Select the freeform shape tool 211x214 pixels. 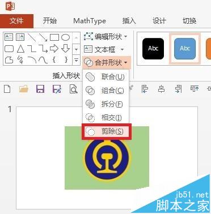(9, 60)
